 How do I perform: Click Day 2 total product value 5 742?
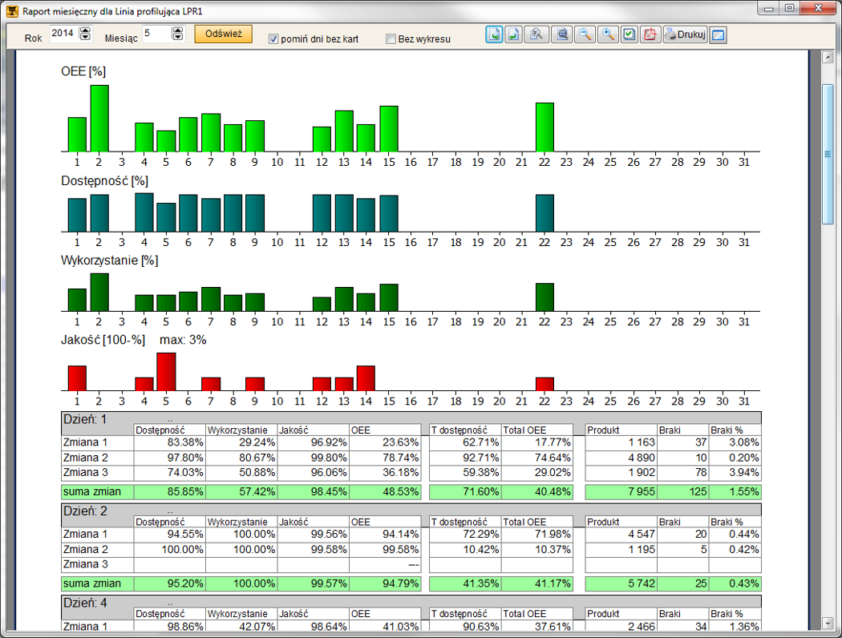[621, 583]
